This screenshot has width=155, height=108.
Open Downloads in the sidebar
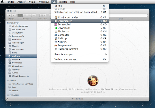tap(21, 63)
